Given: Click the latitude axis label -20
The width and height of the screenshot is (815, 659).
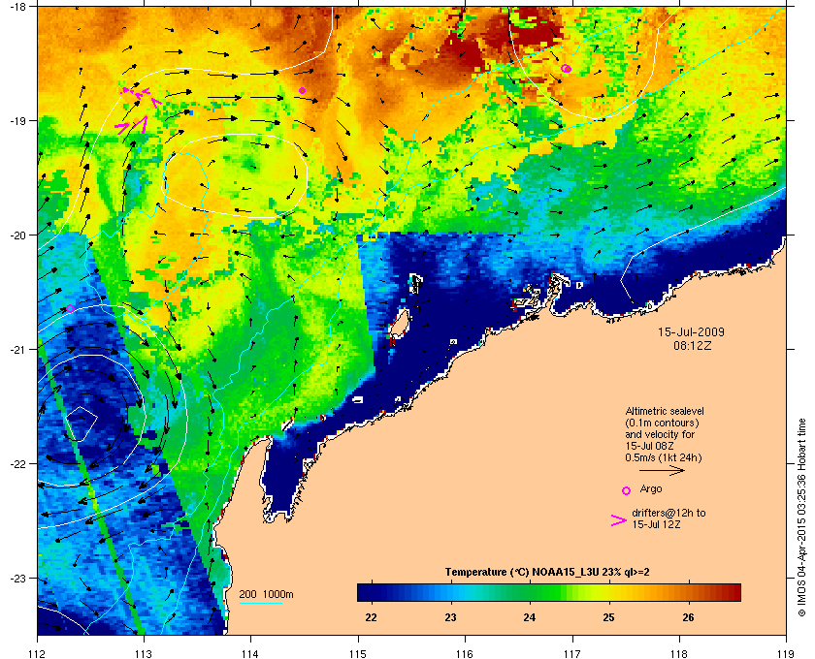Looking at the screenshot, I should (16, 235).
